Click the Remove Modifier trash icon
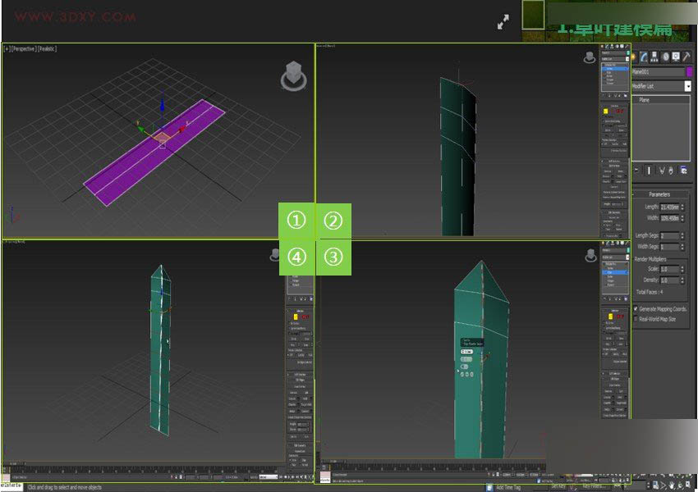 [670, 170]
